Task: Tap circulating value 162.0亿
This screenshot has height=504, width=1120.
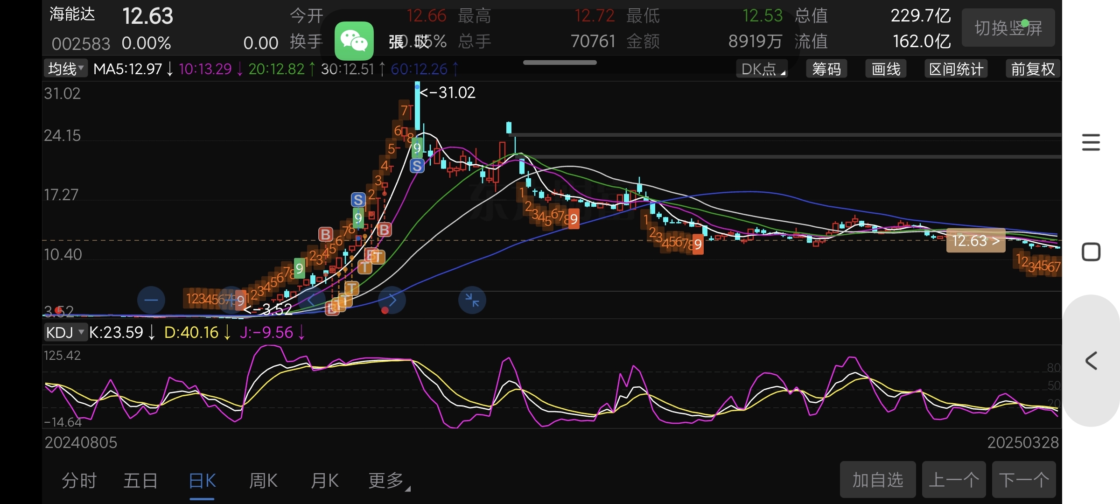Action: coord(922,42)
